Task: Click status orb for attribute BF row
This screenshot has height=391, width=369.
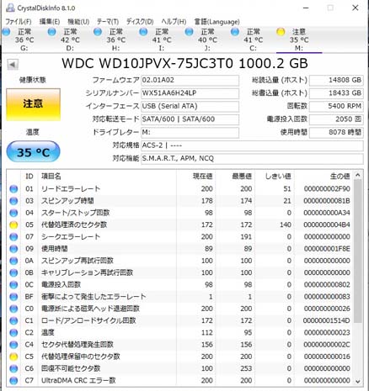Action: pyautogui.click(x=13, y=297)
